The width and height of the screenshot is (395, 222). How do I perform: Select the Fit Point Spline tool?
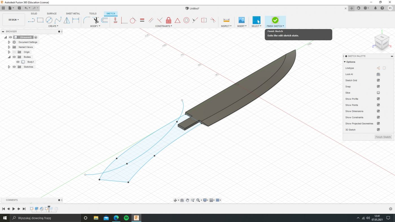tap(58, 20)
